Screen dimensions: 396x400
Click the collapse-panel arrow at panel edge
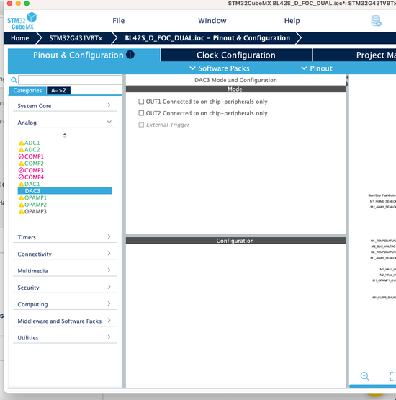click(x=347, y=77)
